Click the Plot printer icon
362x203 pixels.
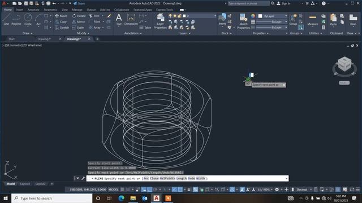tap(48, 3)
